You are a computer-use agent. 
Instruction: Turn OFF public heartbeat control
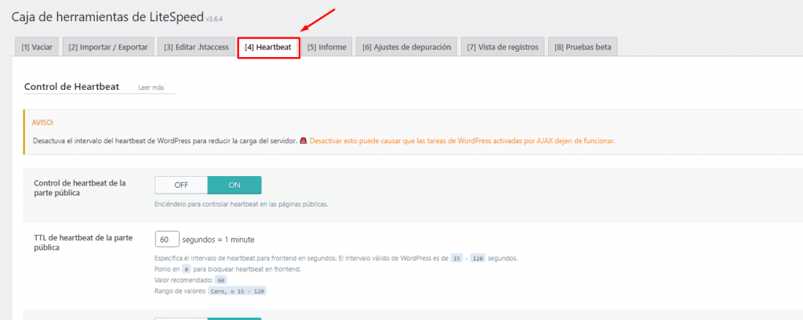181,185
